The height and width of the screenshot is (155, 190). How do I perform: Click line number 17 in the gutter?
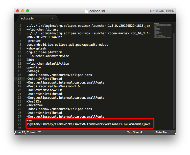19,79
